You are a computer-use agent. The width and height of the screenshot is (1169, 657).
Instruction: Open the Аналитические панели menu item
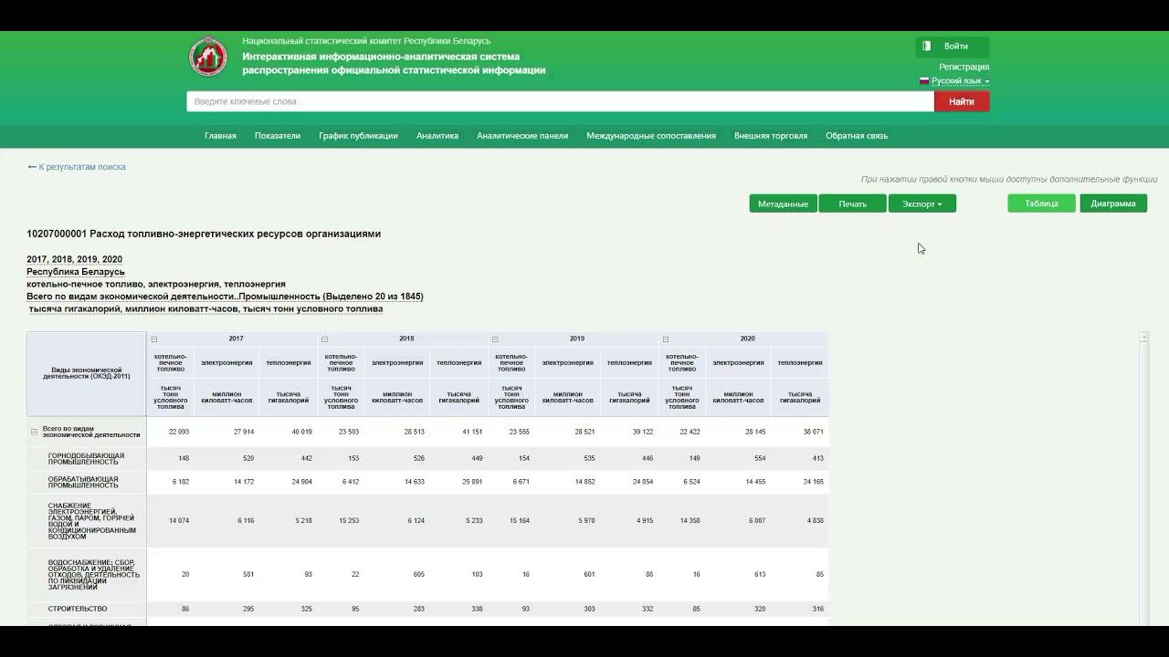522,136
